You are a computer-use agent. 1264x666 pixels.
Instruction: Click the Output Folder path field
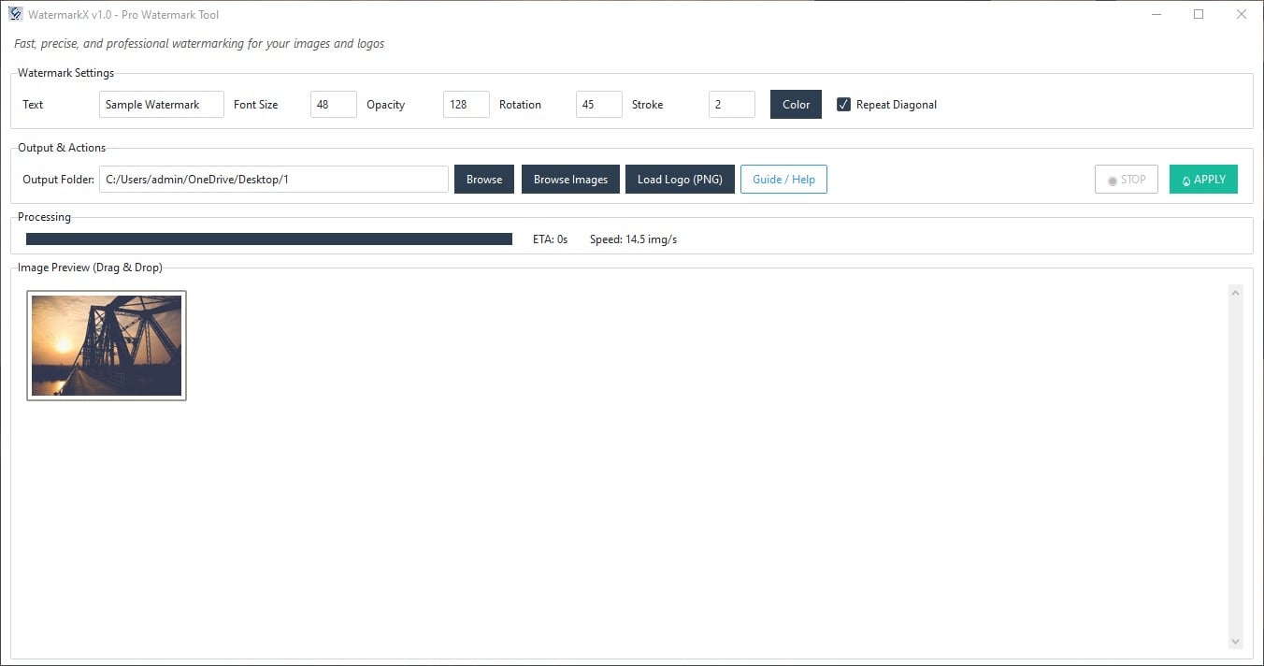click(274, 180)
